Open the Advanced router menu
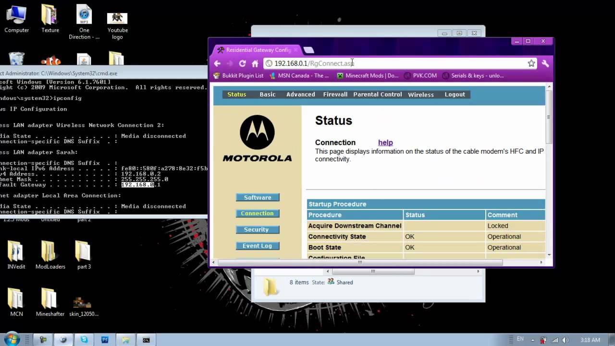This screenshot has width=615, height=346. [301, 95]
